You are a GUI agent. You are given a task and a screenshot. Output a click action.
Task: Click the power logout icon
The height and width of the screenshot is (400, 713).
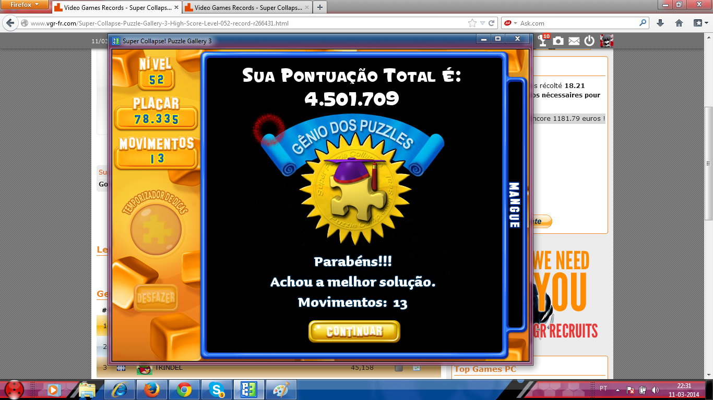589,41
